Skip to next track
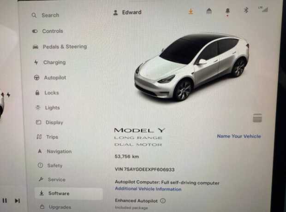Viewport: 286px width, 212px height. (x=17, y=200)
